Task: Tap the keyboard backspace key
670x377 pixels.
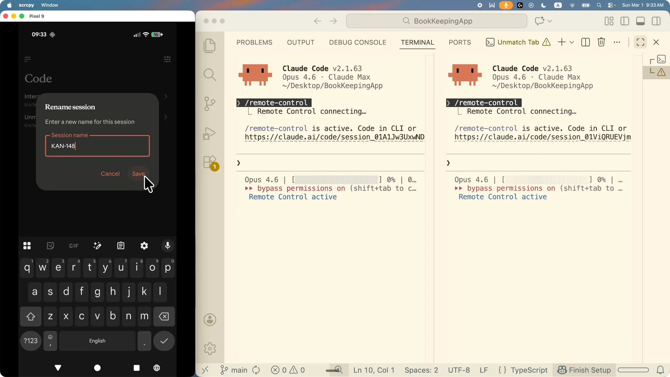Action: (164, 316)
